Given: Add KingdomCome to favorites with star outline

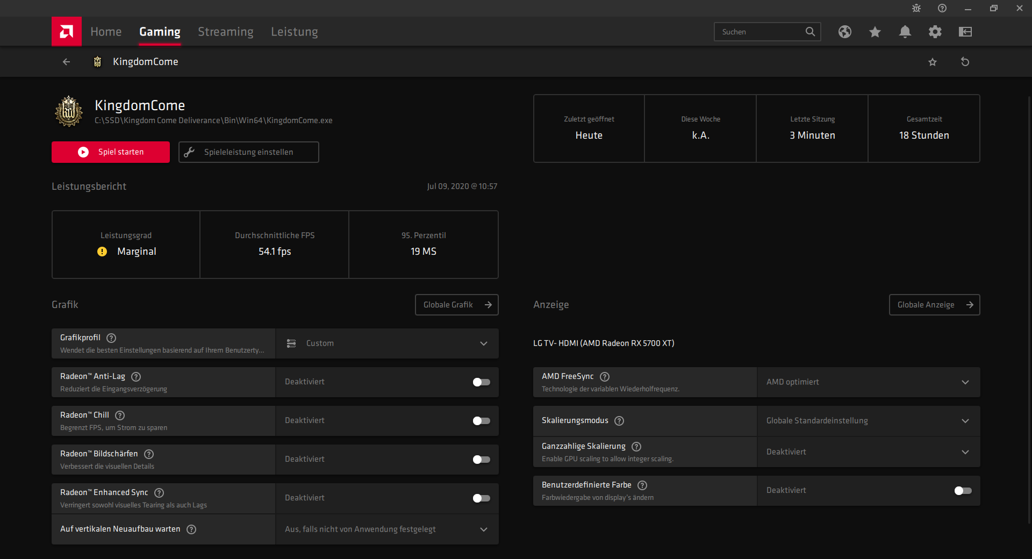Looking at the screenshot, I should (x=933, y=62).
